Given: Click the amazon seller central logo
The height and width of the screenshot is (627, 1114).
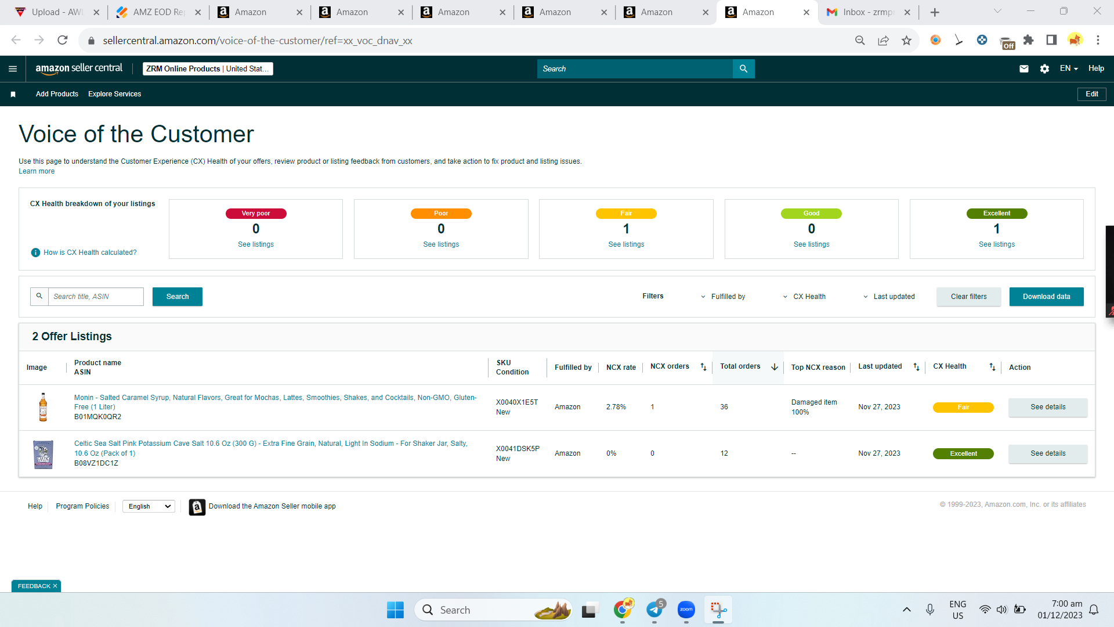Looking at the screenshot, I should [79, 69].
